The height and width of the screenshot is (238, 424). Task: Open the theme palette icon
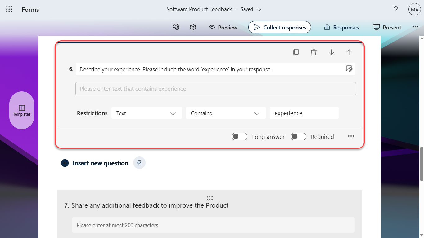(176, 27)
